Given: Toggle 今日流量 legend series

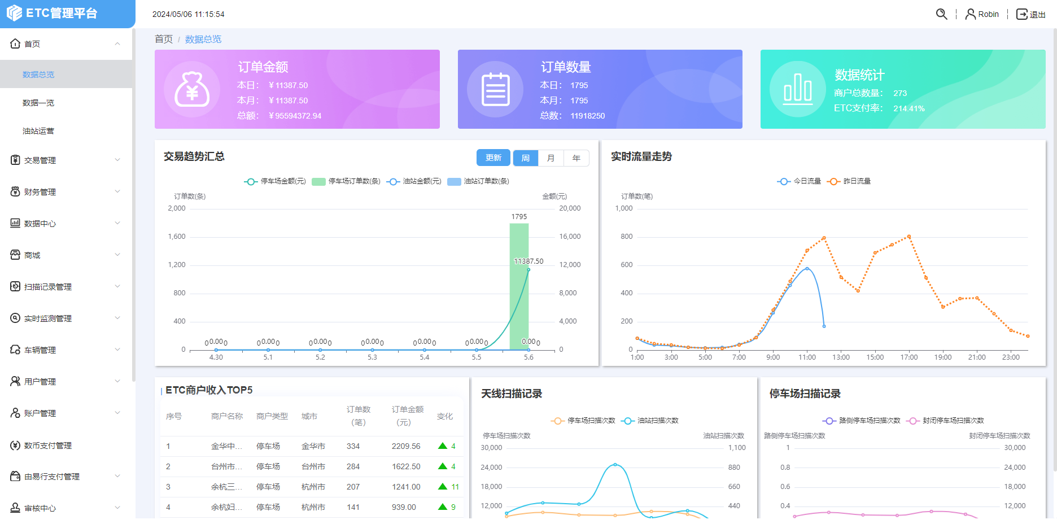Looking at the screenshot, I should (799, 181).
